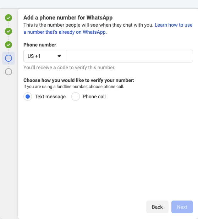
Task: Jump to the final grey step circle
Action: (9, 72)
